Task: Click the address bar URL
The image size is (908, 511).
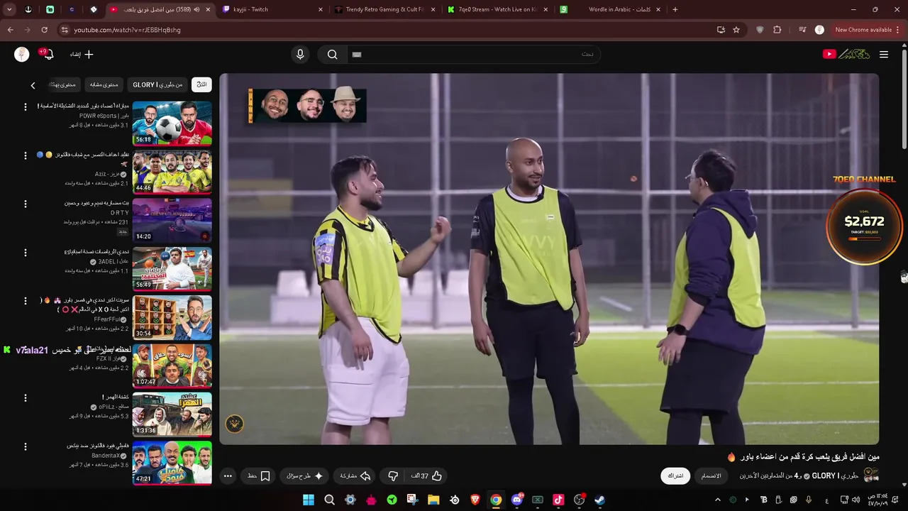Action: point(127,30)
